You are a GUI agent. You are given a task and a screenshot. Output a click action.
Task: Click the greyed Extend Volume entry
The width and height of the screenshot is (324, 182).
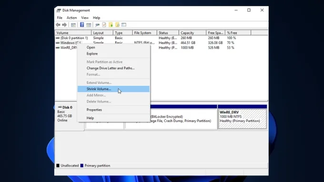[113, 82]
